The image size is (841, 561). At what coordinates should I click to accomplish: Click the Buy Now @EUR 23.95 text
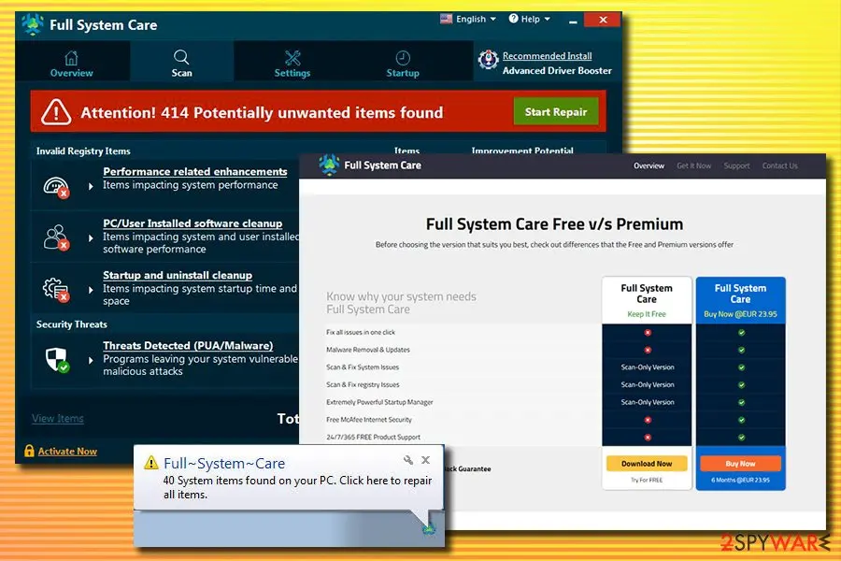tap(740, 314)
